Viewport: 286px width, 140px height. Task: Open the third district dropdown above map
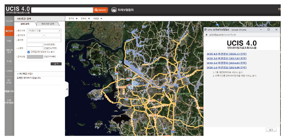[x=98, y=19]
